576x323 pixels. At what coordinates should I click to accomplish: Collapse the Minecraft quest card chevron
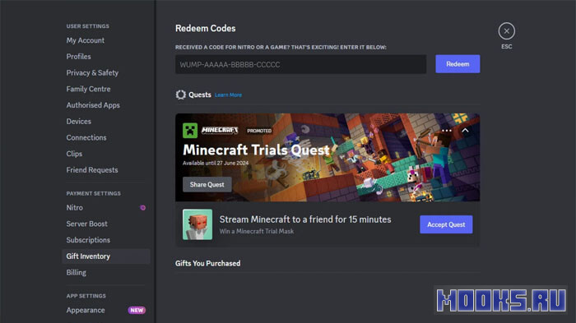click(465, 131)
